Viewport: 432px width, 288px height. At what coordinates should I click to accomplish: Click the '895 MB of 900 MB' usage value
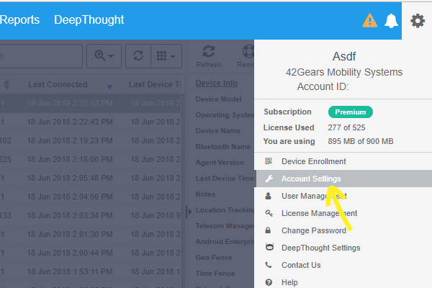361,141
